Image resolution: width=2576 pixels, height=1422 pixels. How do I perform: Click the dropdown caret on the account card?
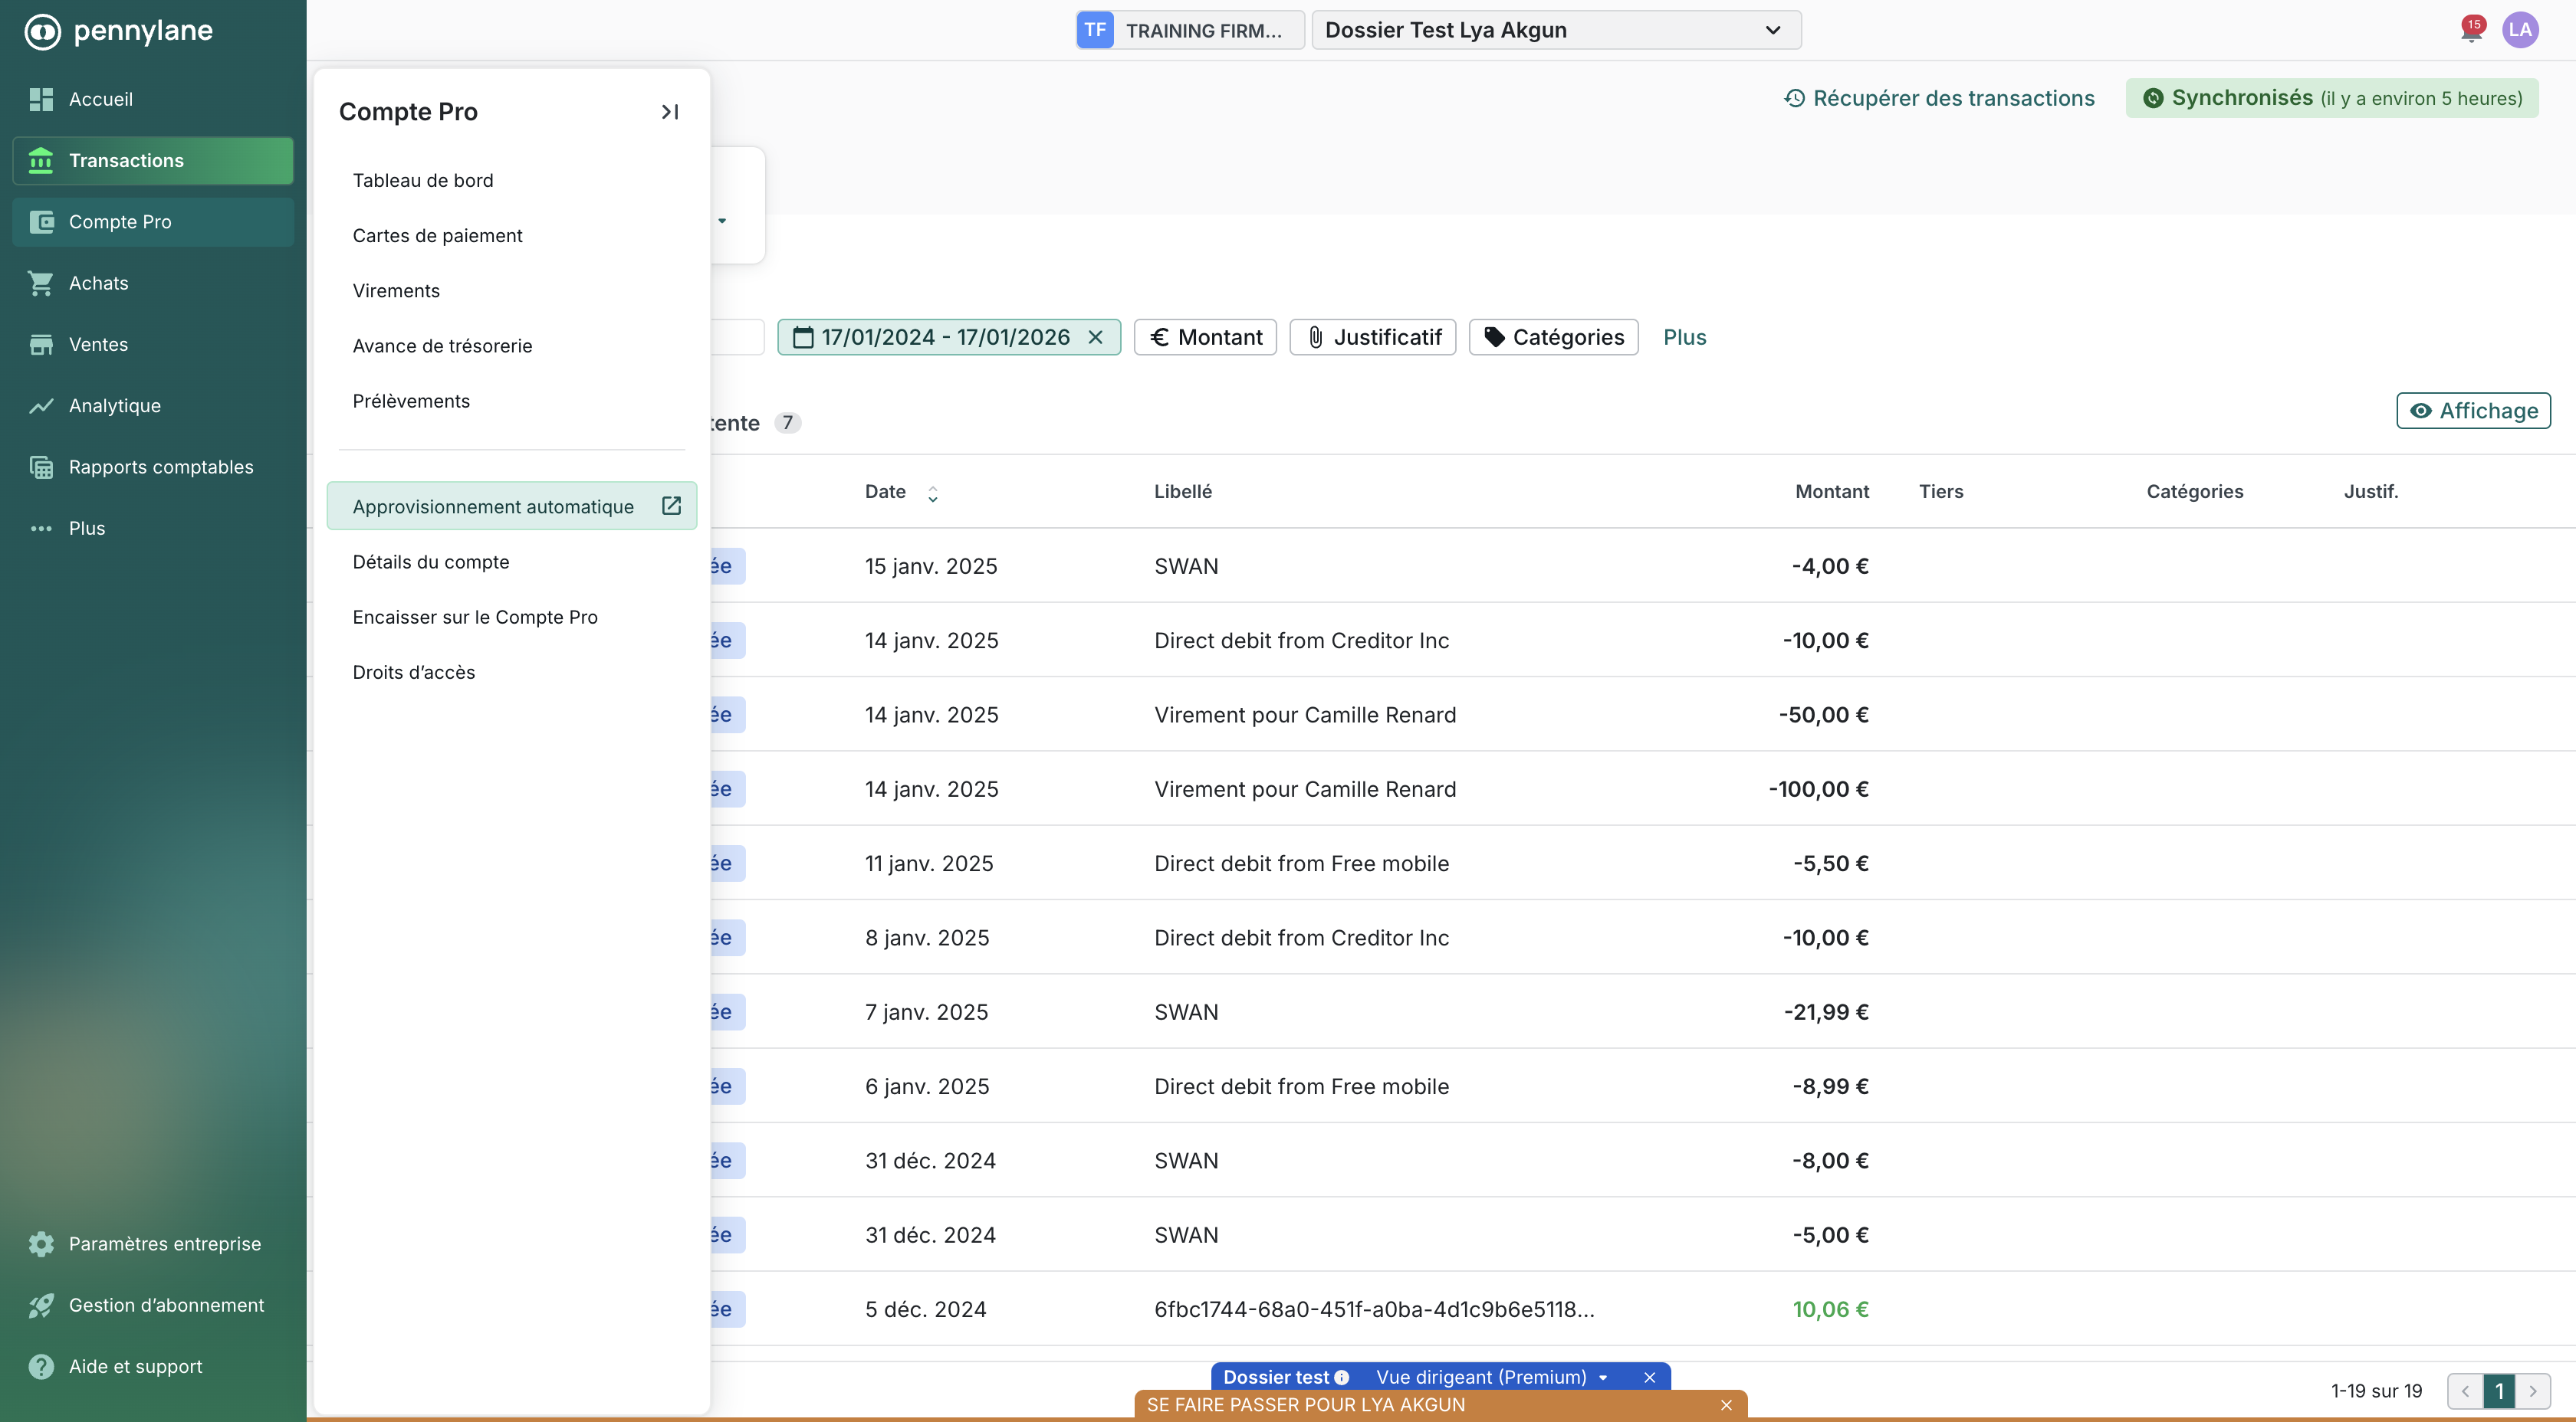[x=722, y=221]
